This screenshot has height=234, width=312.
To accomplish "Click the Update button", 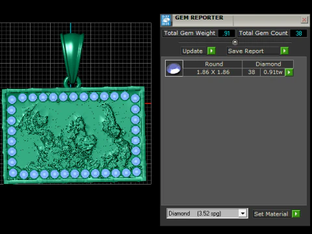I will pos(194,51).
